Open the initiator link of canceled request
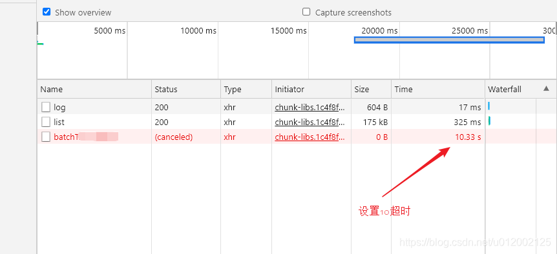557x254 pixels. (x=310, y=137)
